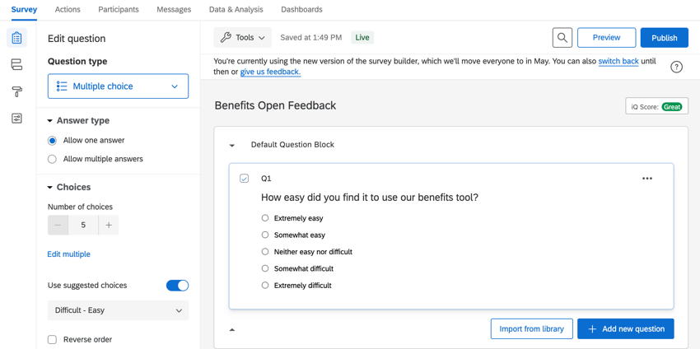The width and height of the screenshot is (700, 349).
Task: Open the Multiple choice question type dropdown
Action: pos(118,86)
